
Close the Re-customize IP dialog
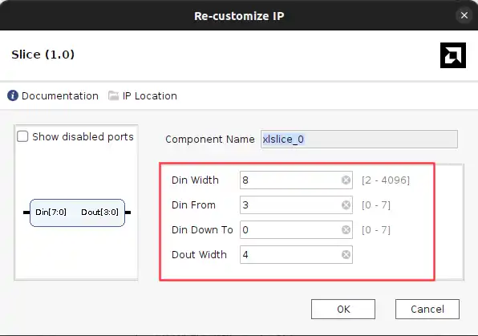point(464,15)
